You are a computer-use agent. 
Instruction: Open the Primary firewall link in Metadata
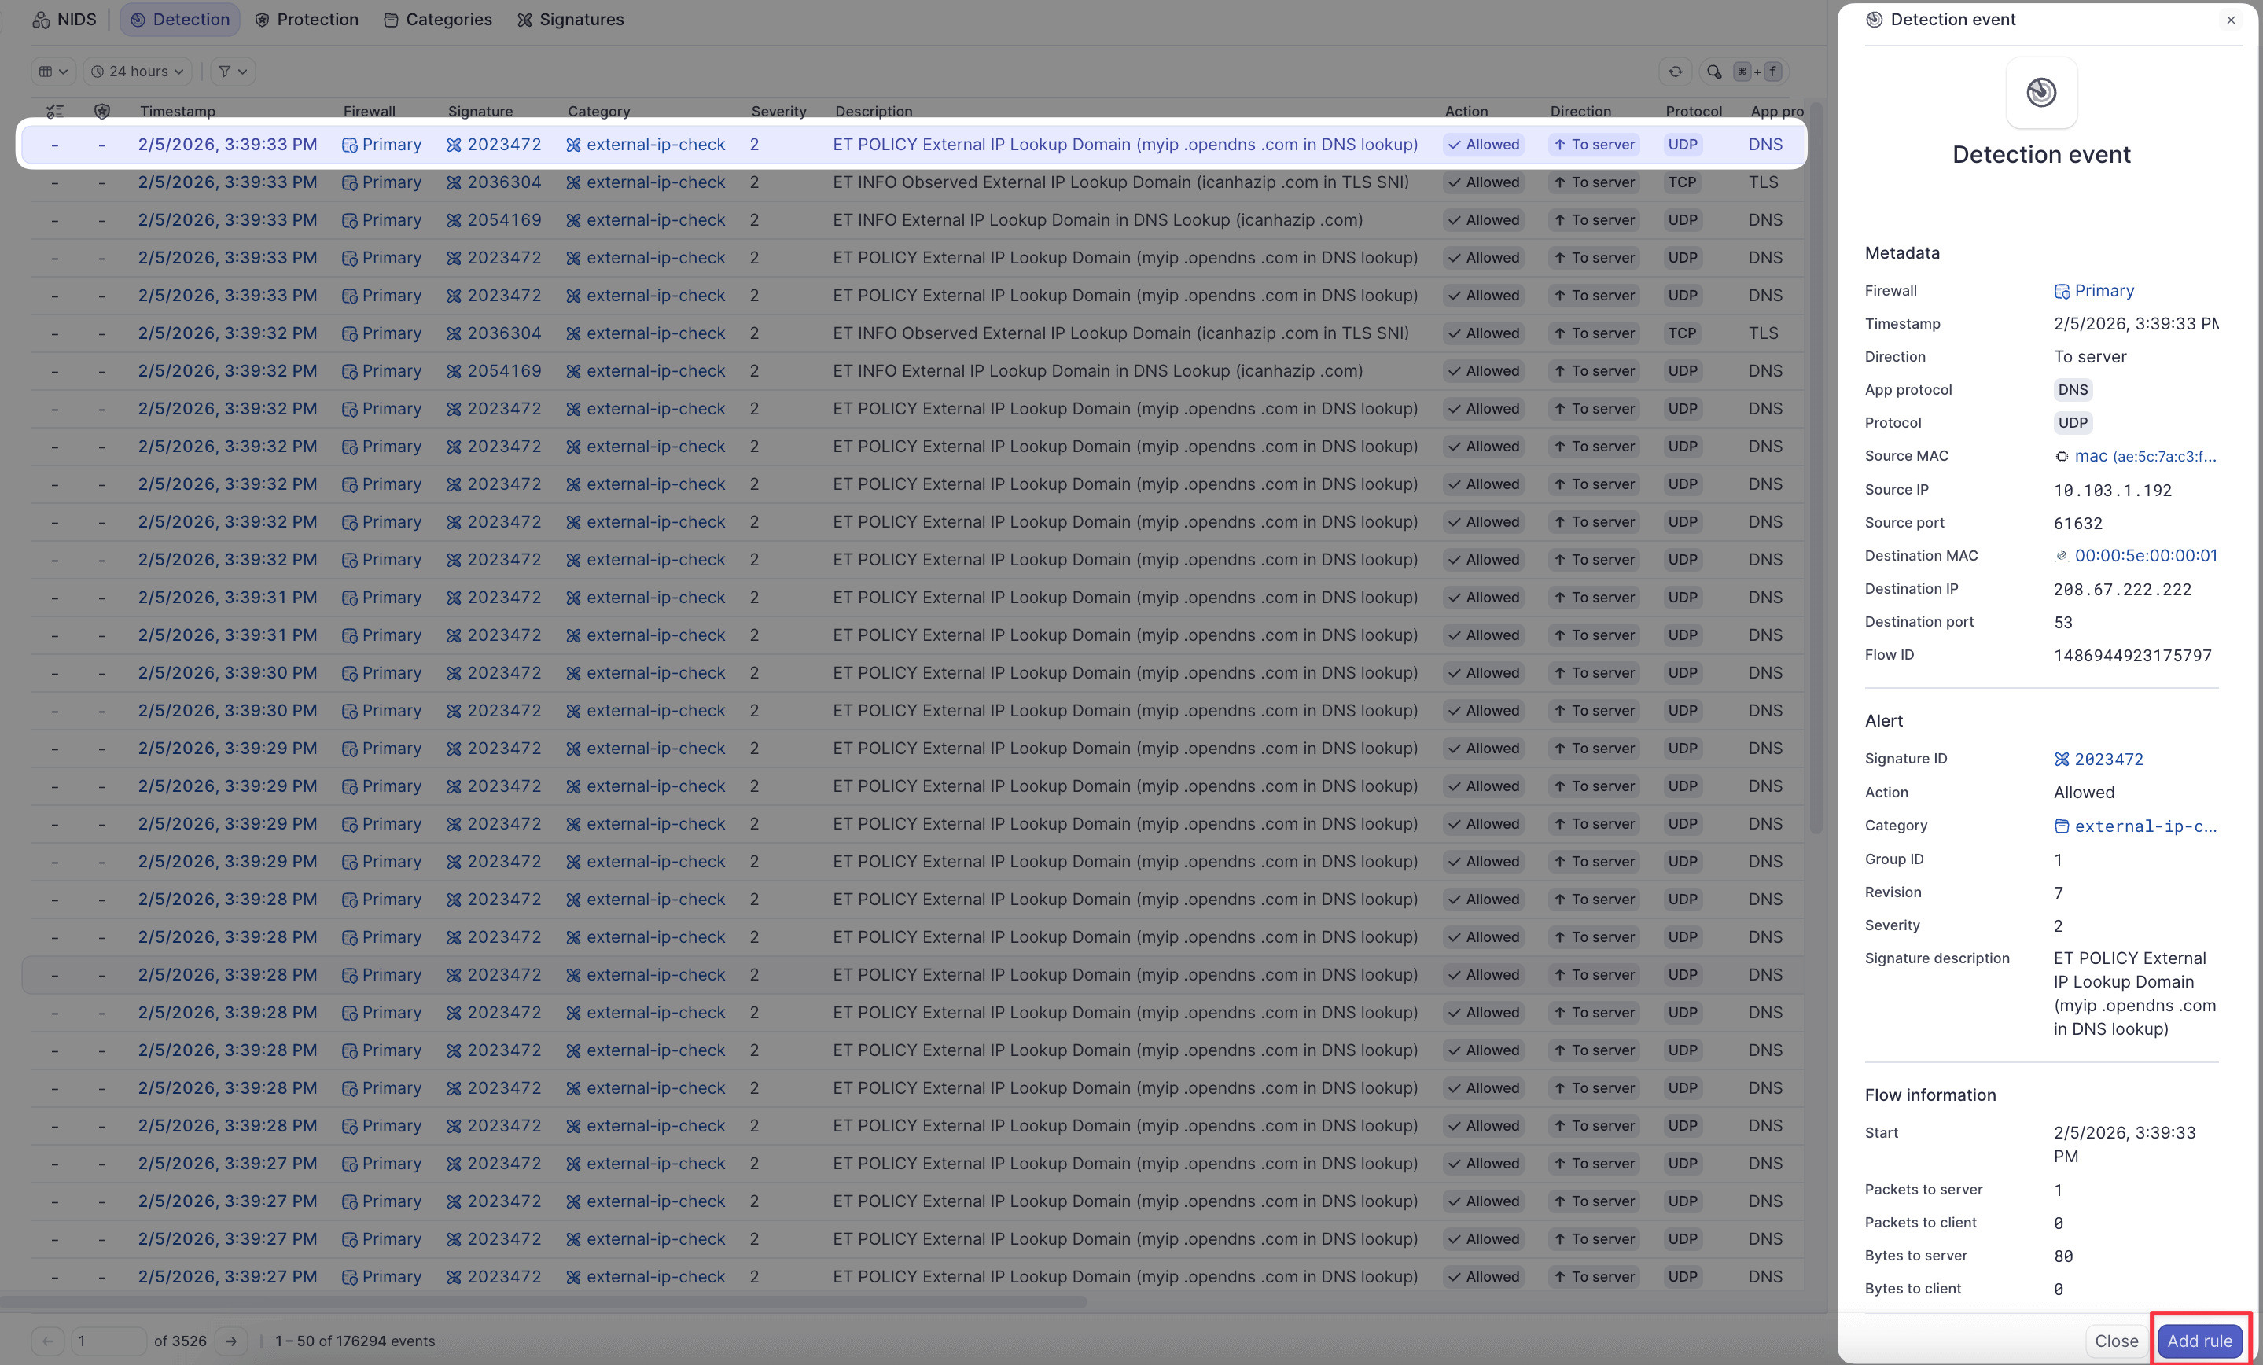2103,291
